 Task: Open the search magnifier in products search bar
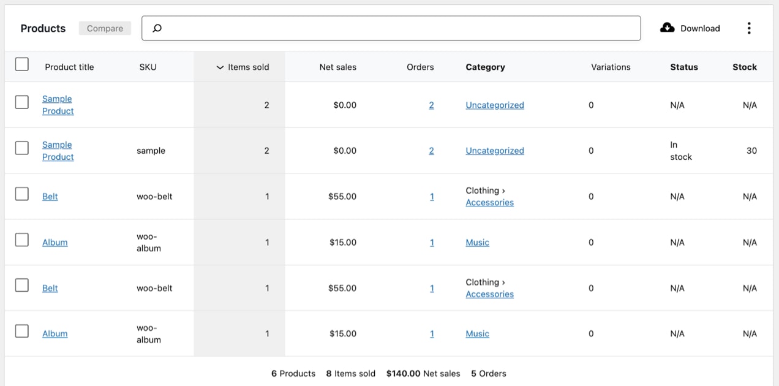157,28
